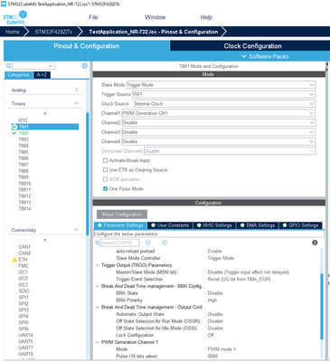Click the STM32CubeMX logo icon
Image resolution: width=330 pixels, height=362 pixels.
tap(15, 17)
